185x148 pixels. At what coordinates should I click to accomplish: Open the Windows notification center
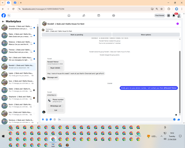[x=180, y=136]
